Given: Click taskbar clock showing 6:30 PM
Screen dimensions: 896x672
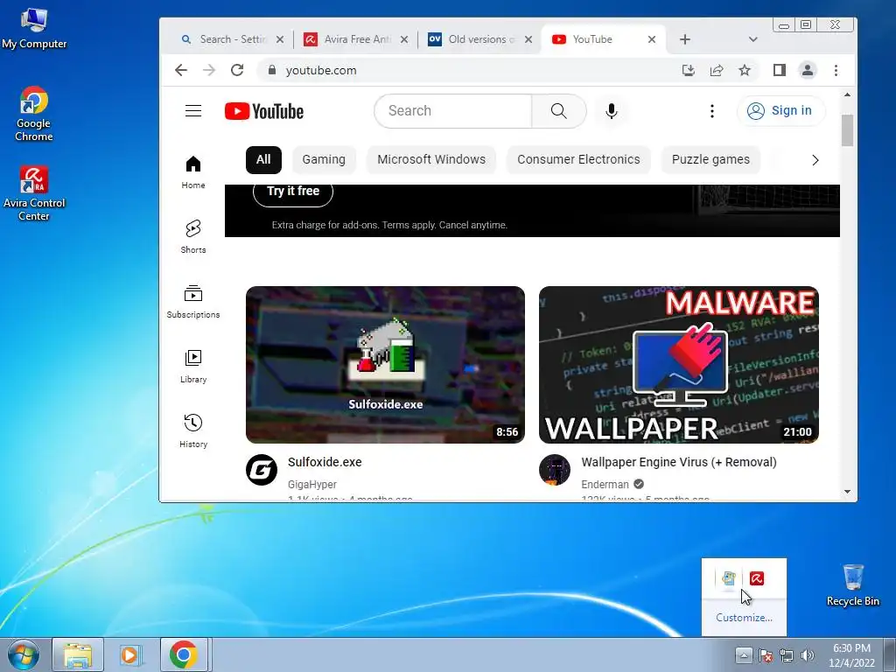Looking at the screenshot, I should click(851, 655).
